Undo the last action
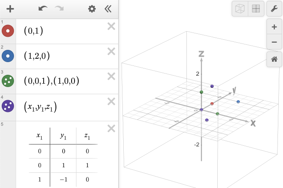Image resolution: width=283 pixels, height=188 pixels. click(x=43, y=9)
